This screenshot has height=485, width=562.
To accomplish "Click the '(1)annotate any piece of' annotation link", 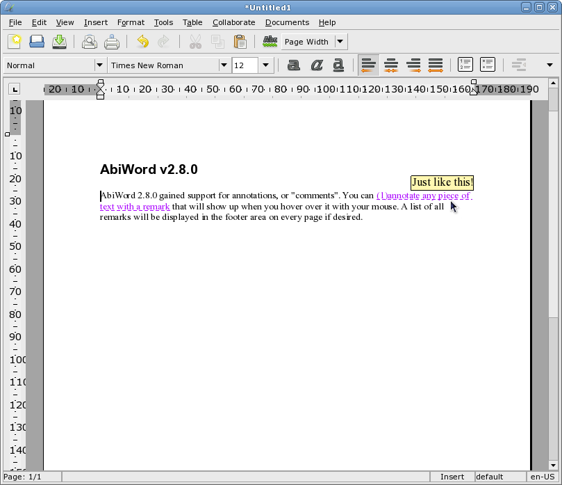I will click(424, 196).
